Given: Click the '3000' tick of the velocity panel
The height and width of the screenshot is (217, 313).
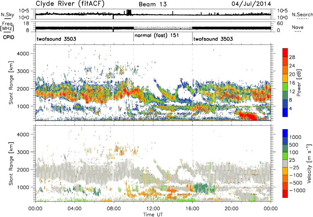Looking at the screenshot, I should pos(23,152).
